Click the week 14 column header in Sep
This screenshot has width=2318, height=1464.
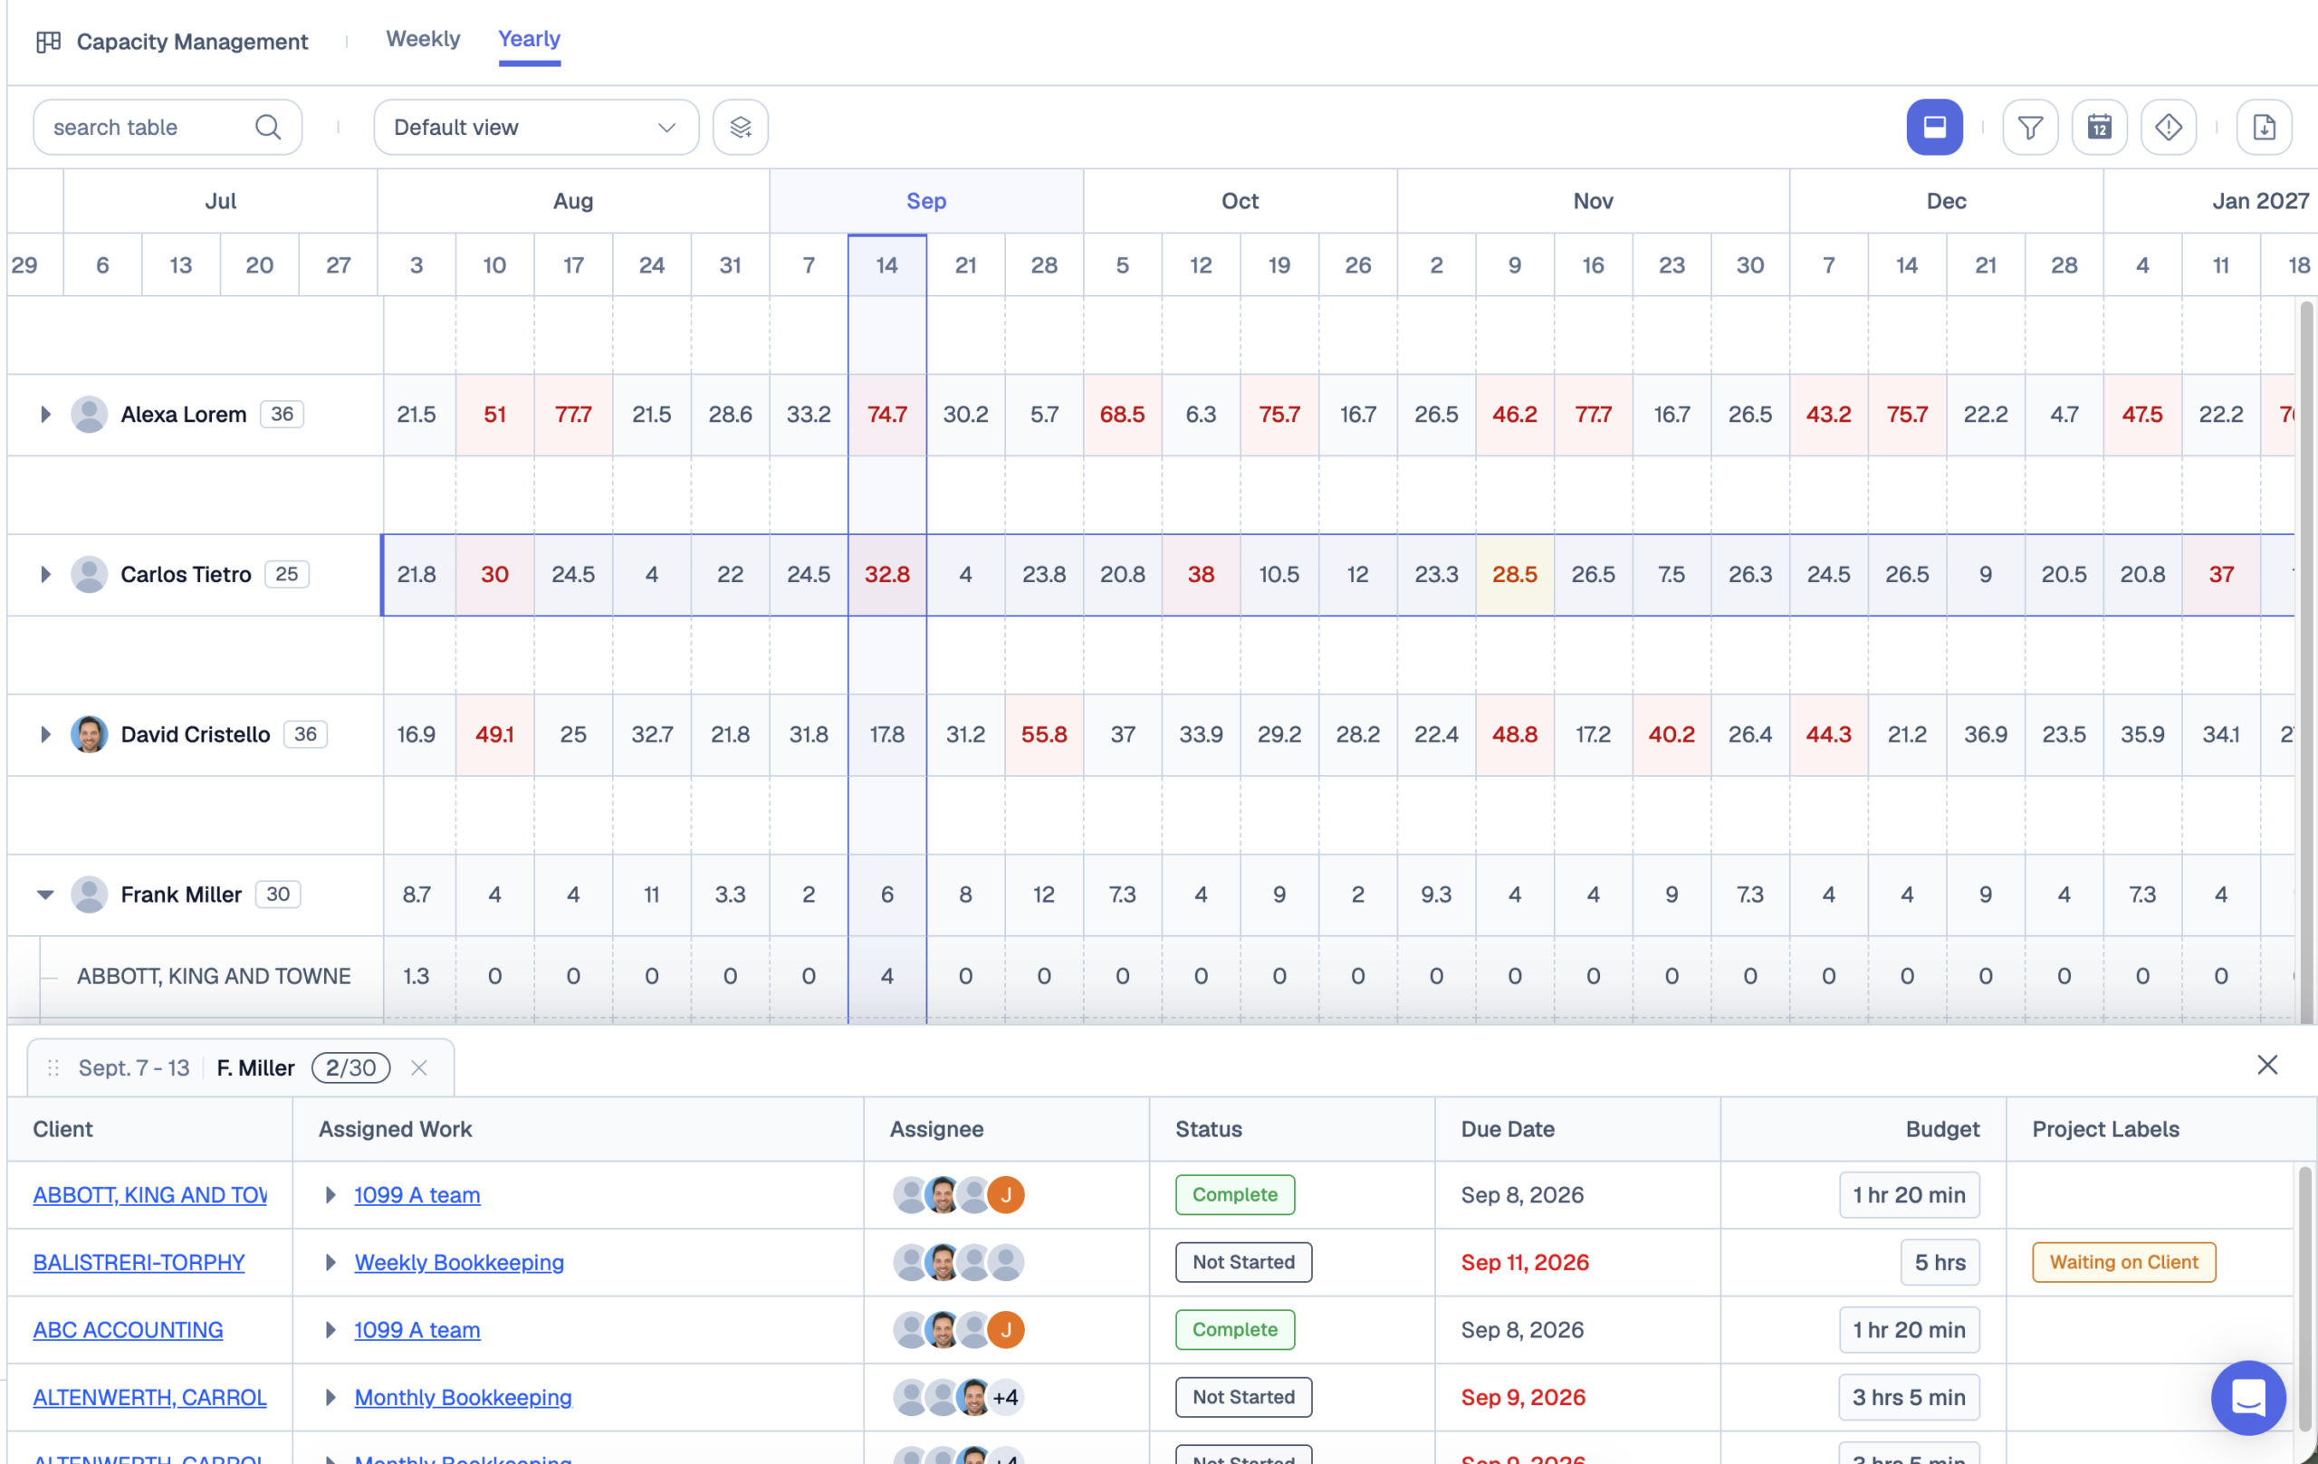click(x=886, y=264)
